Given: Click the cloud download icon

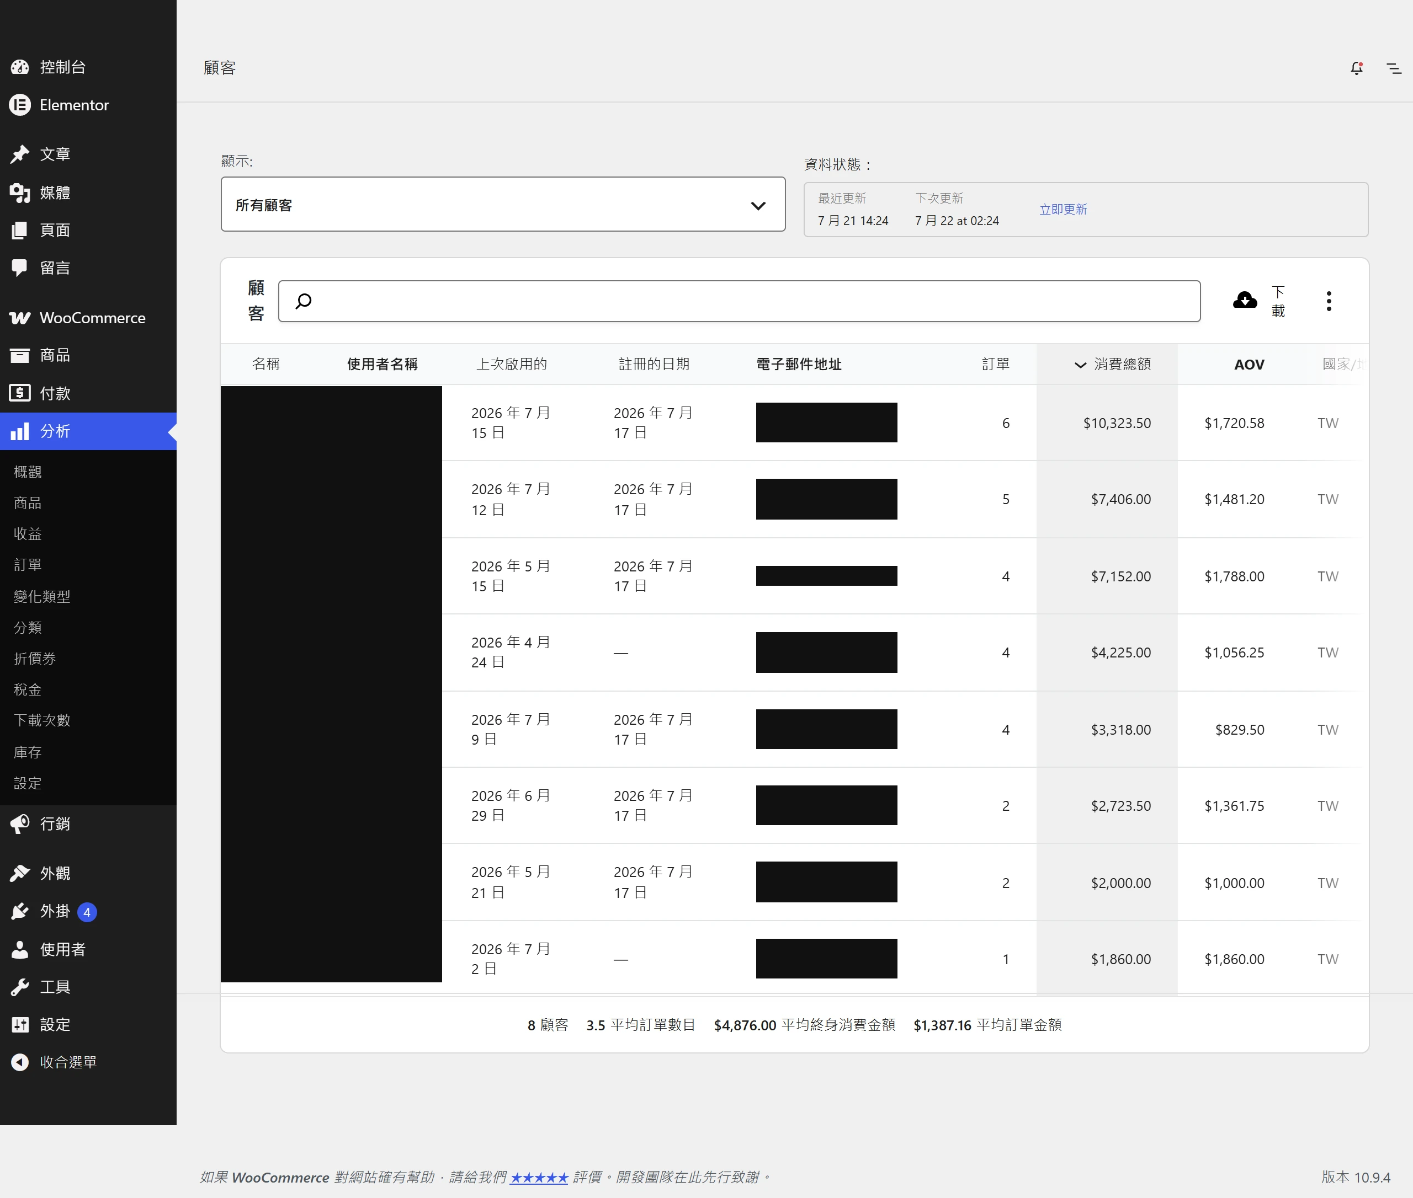Looking at the screenshot, I should tap(1245, 300).
